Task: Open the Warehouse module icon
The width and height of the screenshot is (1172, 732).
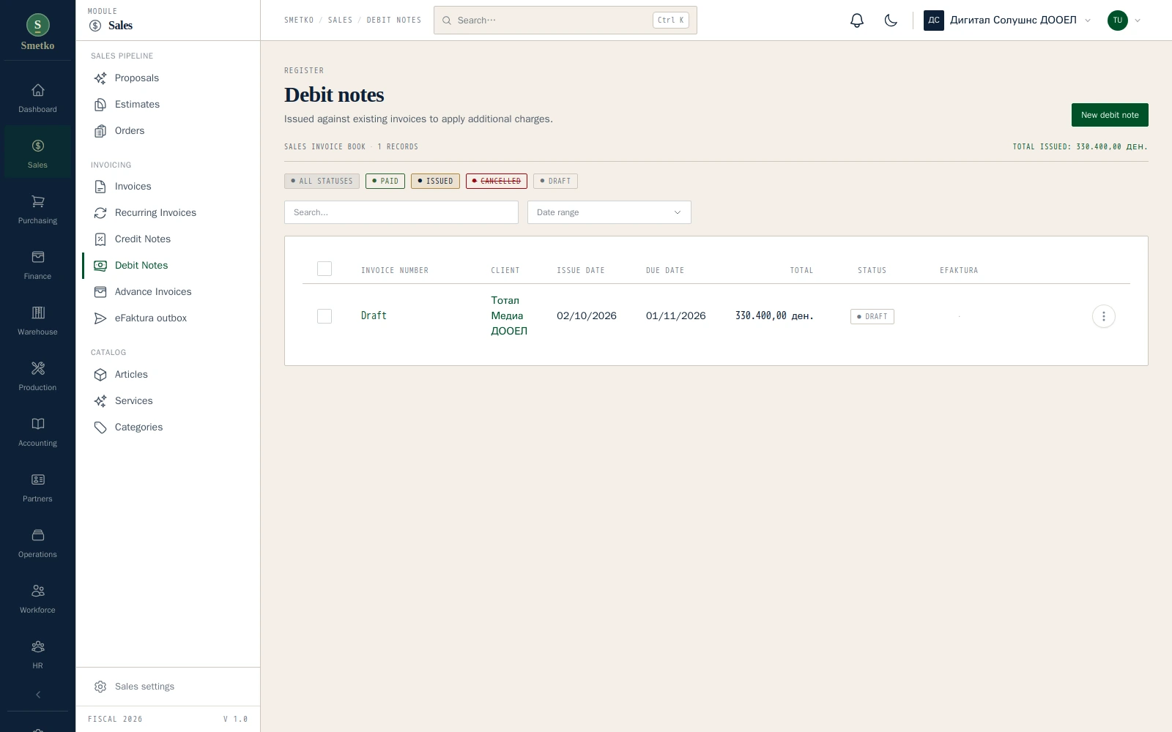Action: click(37, 313)
